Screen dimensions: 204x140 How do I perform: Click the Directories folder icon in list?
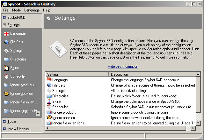[49, 96]
